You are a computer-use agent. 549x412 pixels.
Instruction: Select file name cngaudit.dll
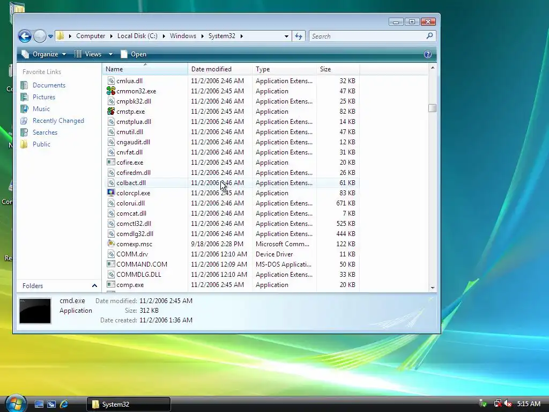133,142
